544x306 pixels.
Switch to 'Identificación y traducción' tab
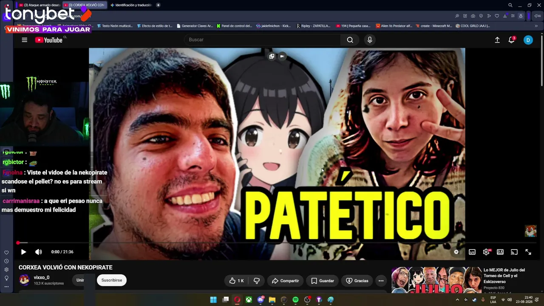(131, 5)
